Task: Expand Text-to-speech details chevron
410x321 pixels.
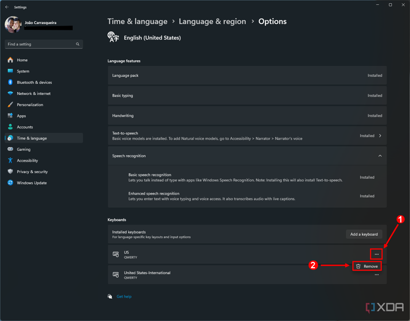Action: [380, 136]
